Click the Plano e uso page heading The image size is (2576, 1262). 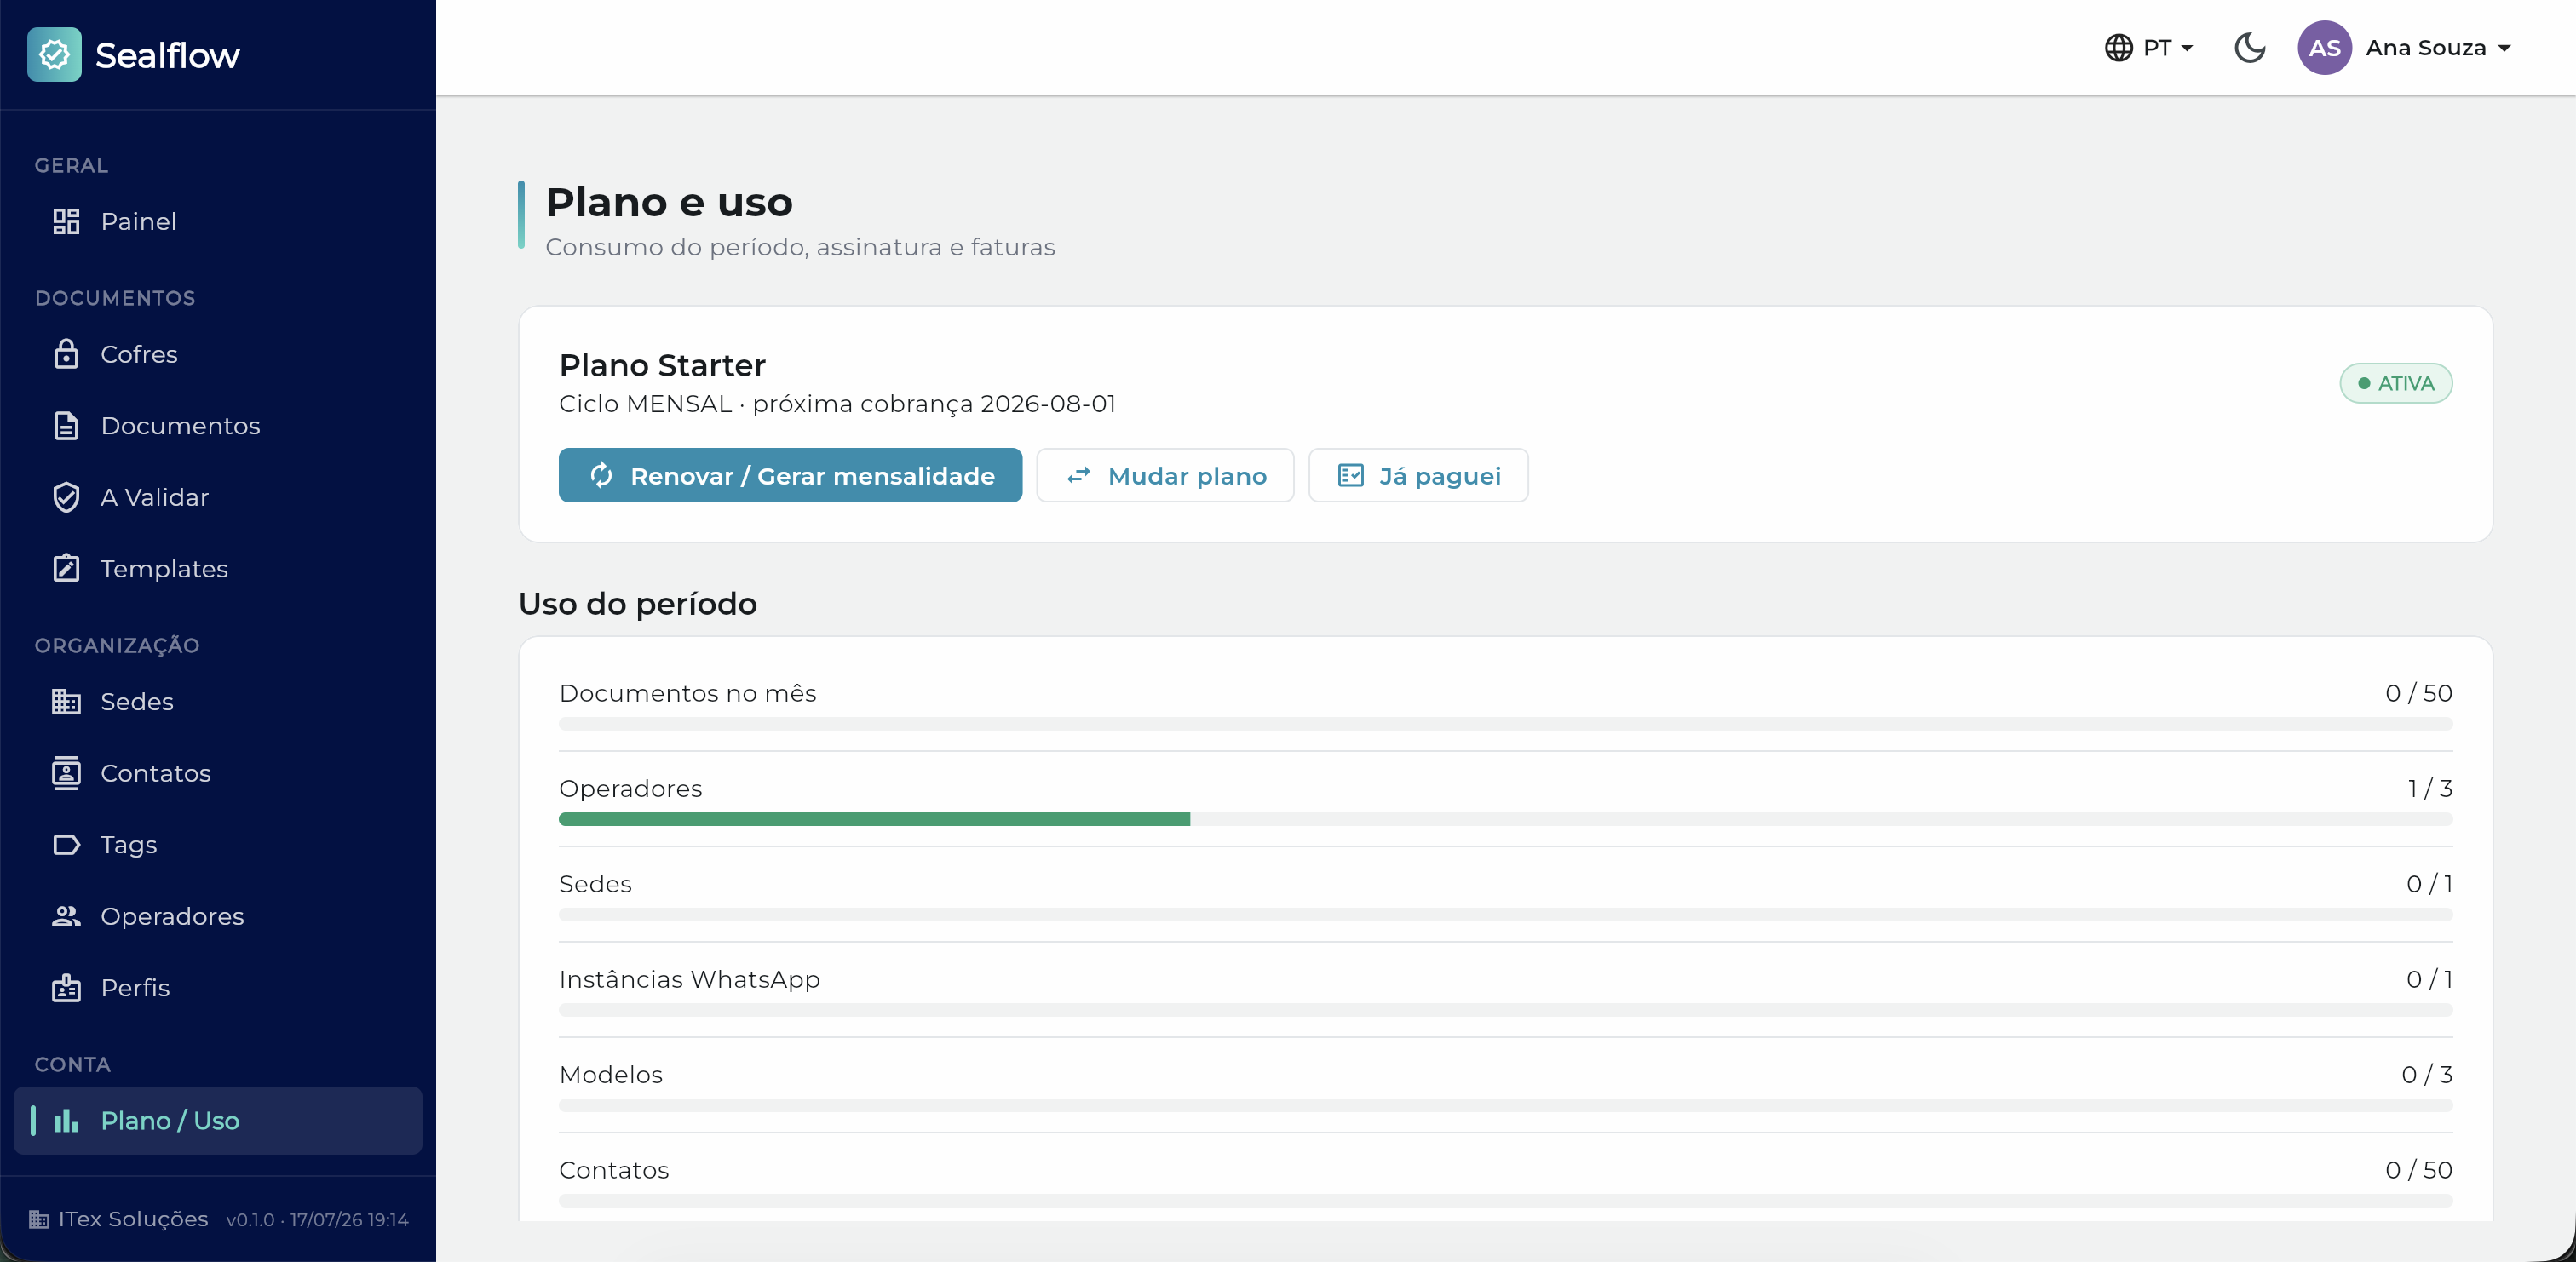click(668, 202)
